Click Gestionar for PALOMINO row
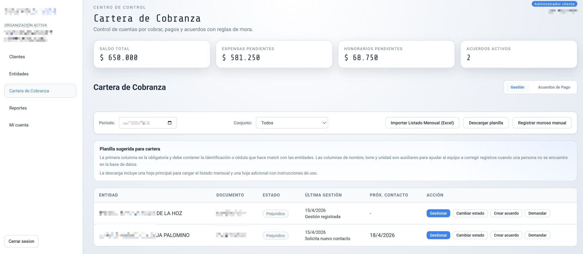 pos(438,235)
